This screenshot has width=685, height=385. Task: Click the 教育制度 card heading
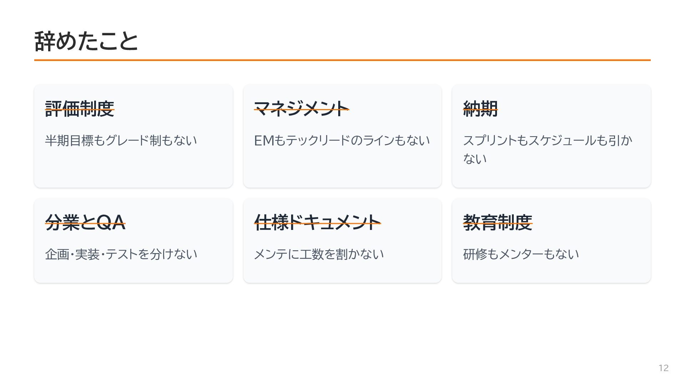pos(498,222)
